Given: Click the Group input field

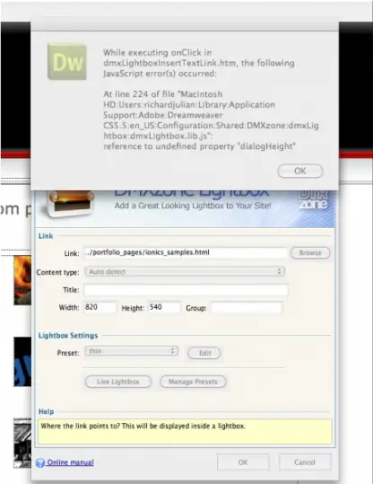Looking at the screenshot, I should [247, 308].
